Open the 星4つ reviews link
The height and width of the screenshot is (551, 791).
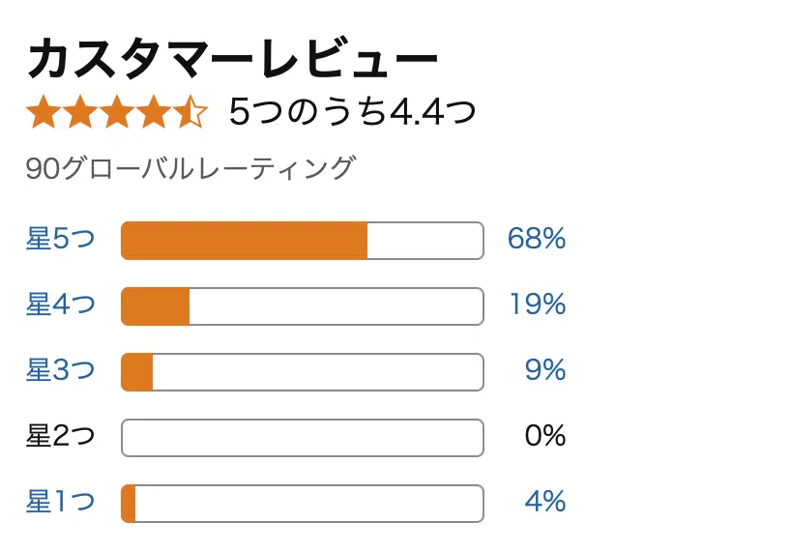[x=61, y=304]
